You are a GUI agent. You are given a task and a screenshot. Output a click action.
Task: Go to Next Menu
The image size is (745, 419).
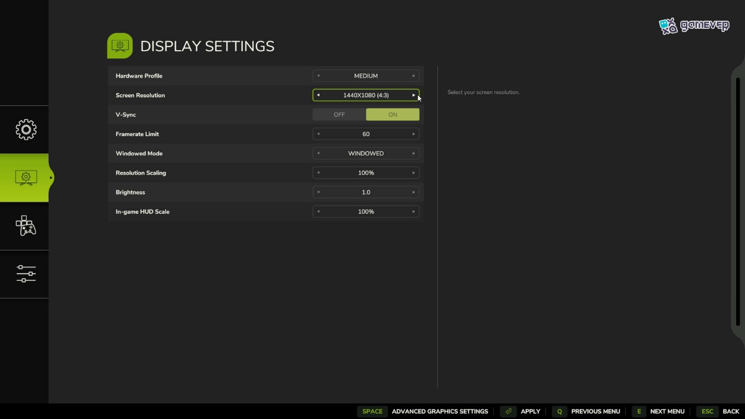[x=667, y=411]
